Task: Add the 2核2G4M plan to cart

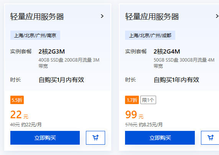Action: click(210, 138)
